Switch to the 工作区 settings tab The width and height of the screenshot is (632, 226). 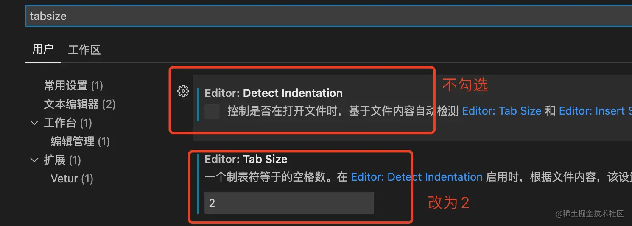click(84, 50)
